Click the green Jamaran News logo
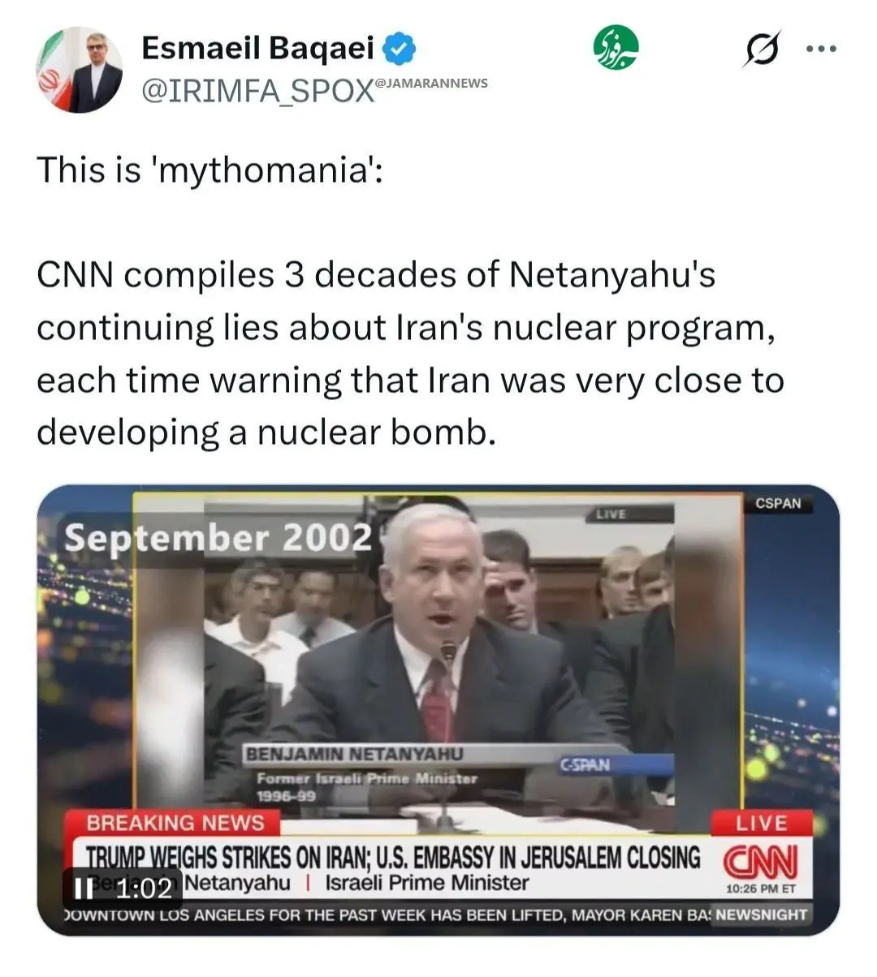877x977 pixels. pyautogui.click(x=616, y=47)
